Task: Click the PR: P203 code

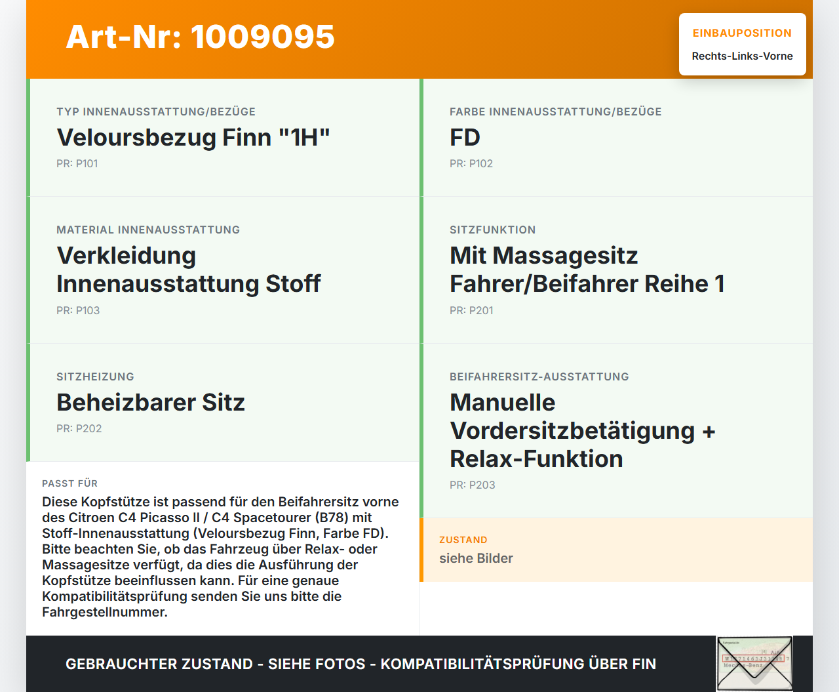Action: pos(473,485)
